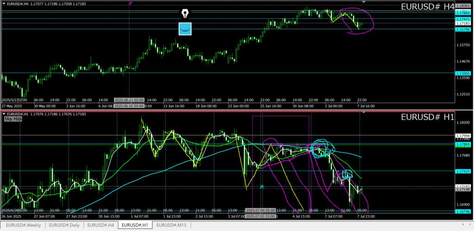474x231 pixels.
Task: Toggle the 'As Hide' button on H1
Action: 13,119
